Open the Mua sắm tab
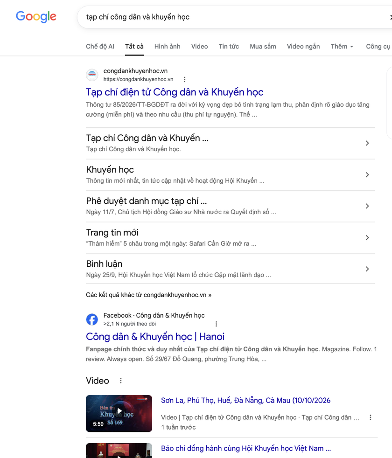Viewport: 392px width, 458px height. click(x=263, y=47)
